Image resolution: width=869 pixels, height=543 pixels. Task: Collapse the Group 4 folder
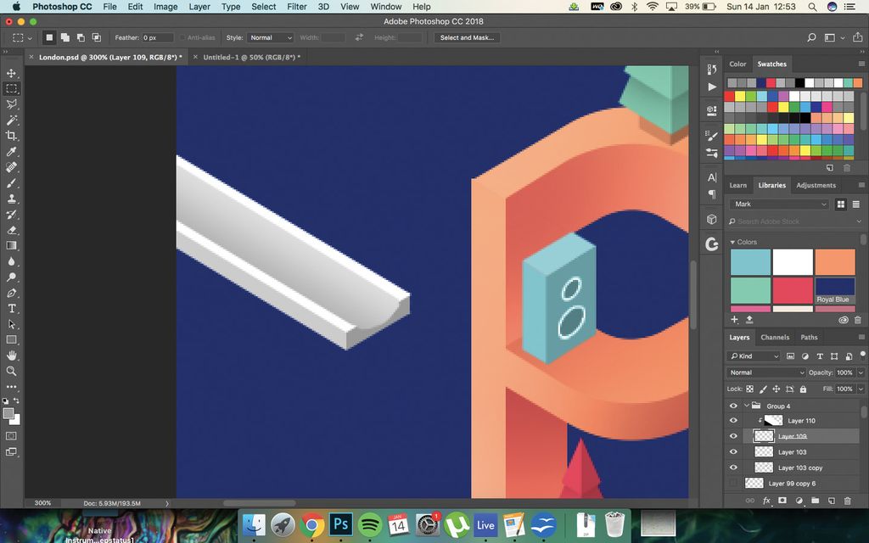pyautogui.click(x=747, y=406)
